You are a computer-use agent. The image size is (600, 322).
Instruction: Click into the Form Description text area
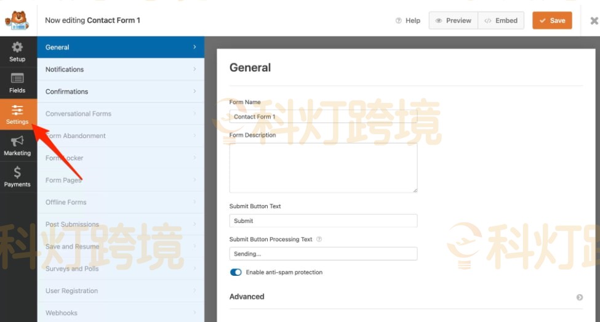click(323, 167)
